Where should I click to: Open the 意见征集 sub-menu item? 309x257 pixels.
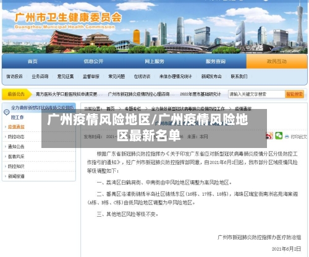66,76
